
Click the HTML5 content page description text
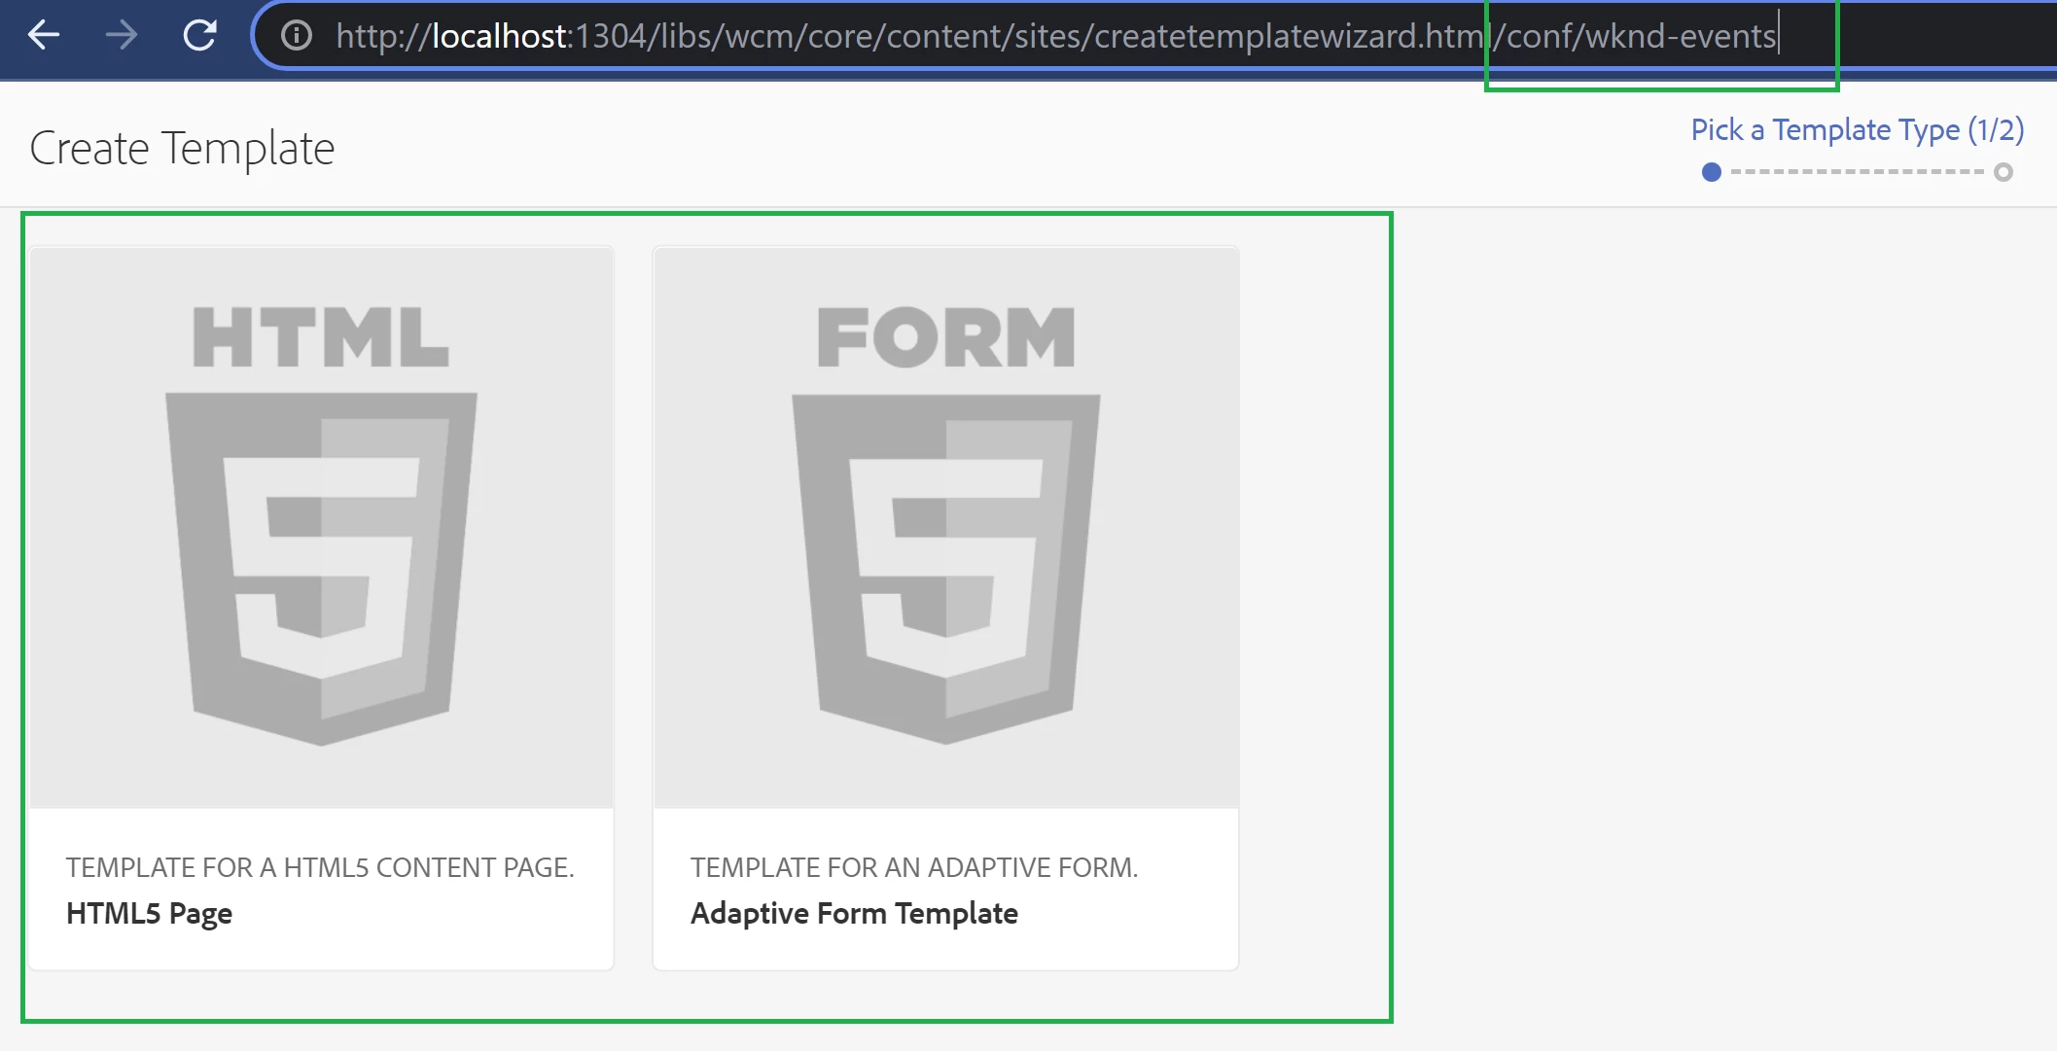click(x=320, y=867)
